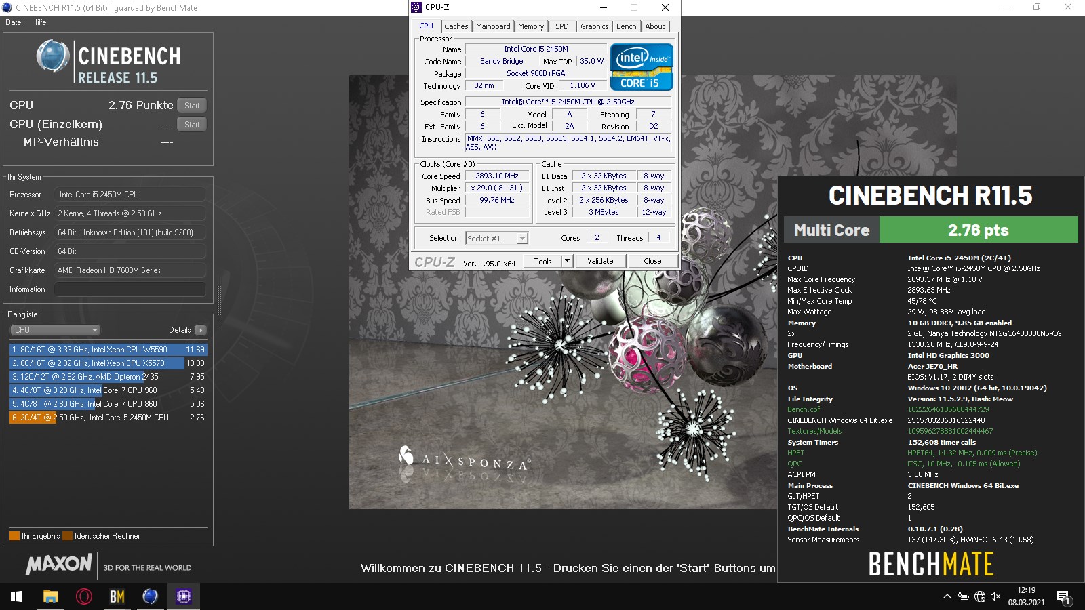Open the notification center icon
1085x610 pixels.
pyautogui.click(x=1063, y=596)
